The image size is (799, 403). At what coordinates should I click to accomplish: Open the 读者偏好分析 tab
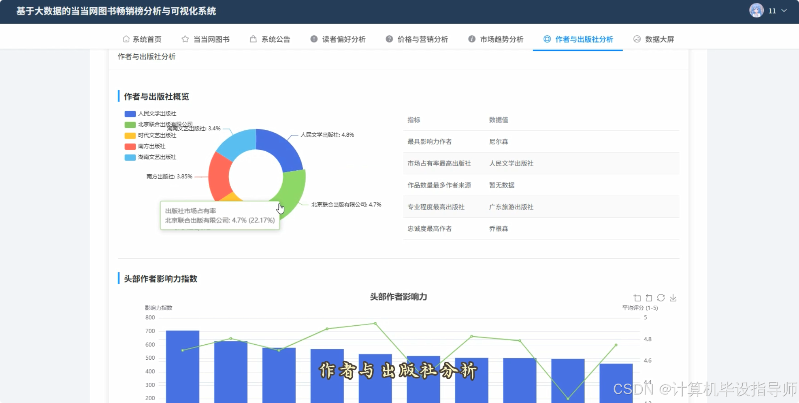344,39
